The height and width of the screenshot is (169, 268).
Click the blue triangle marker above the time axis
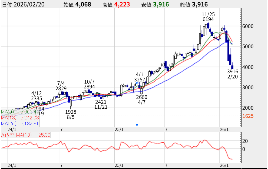tap(137, 125)
